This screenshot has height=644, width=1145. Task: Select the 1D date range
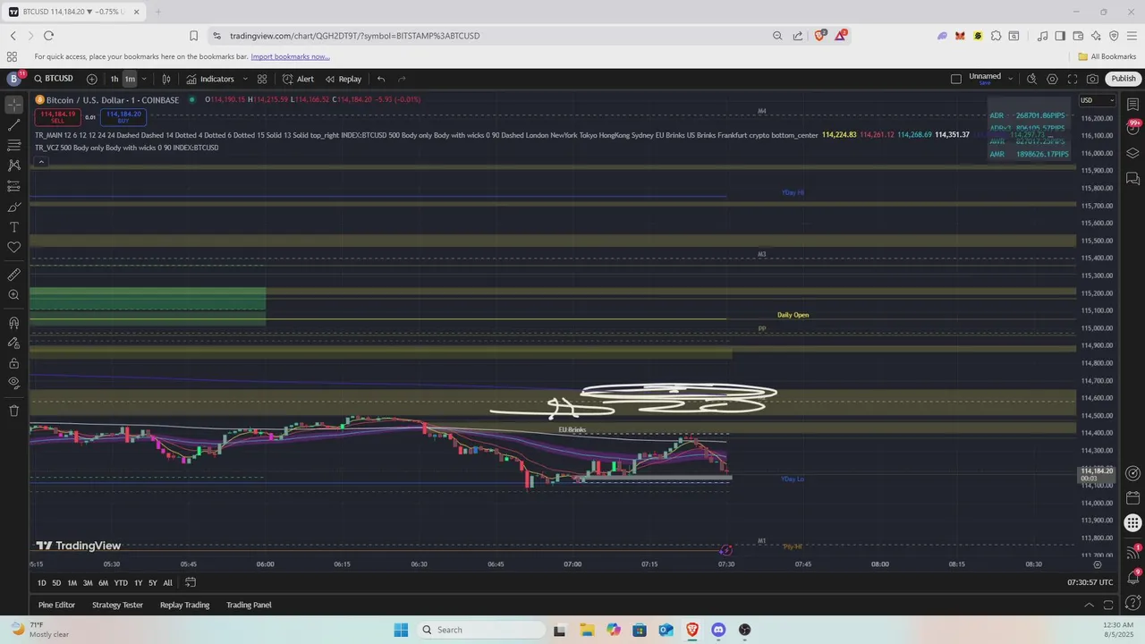pyautogui.click(x=42, y=583)
